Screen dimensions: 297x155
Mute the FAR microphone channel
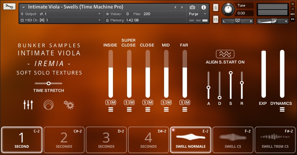tap(187, 102)
